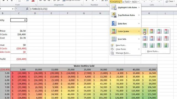The width and height of the screenshot is (177, 99).
Task: Open Data Bars submenu
Action: (x=125, y=24)
